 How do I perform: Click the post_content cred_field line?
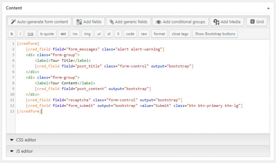click(93, 89)
